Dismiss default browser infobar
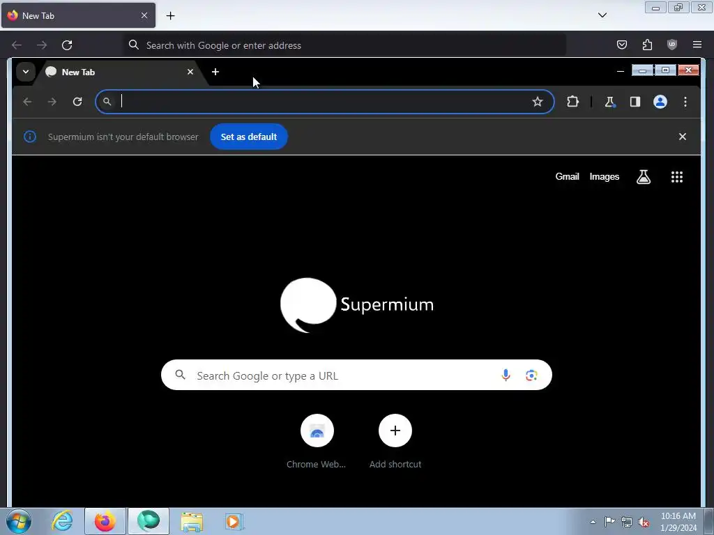Image resolution: width=714 pixels, height=535 pixels. click(682, 137)
